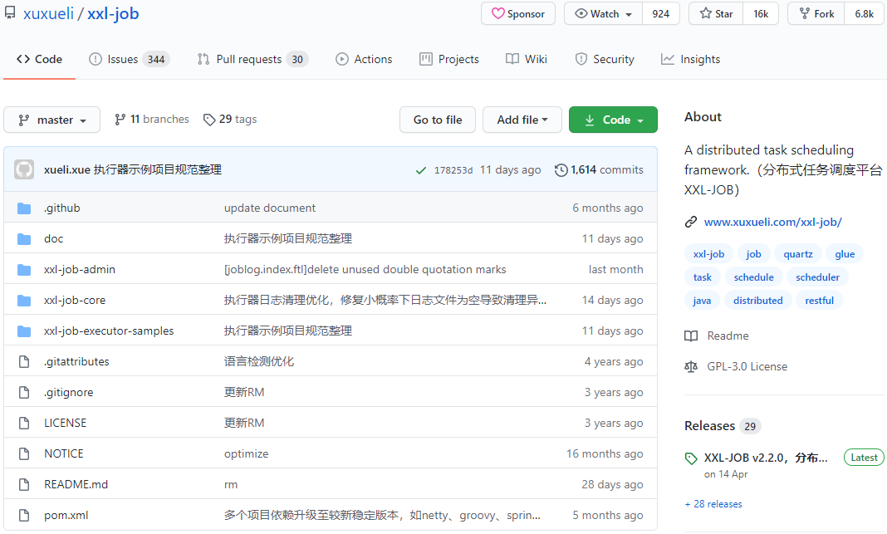Screen dimensions: 887x534
Task: Switch to the Code tab
Action: 40,60
